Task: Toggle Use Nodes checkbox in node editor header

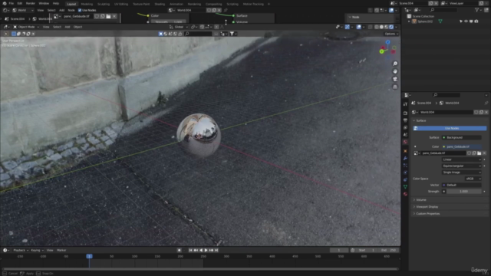Action: pos(80,10)
